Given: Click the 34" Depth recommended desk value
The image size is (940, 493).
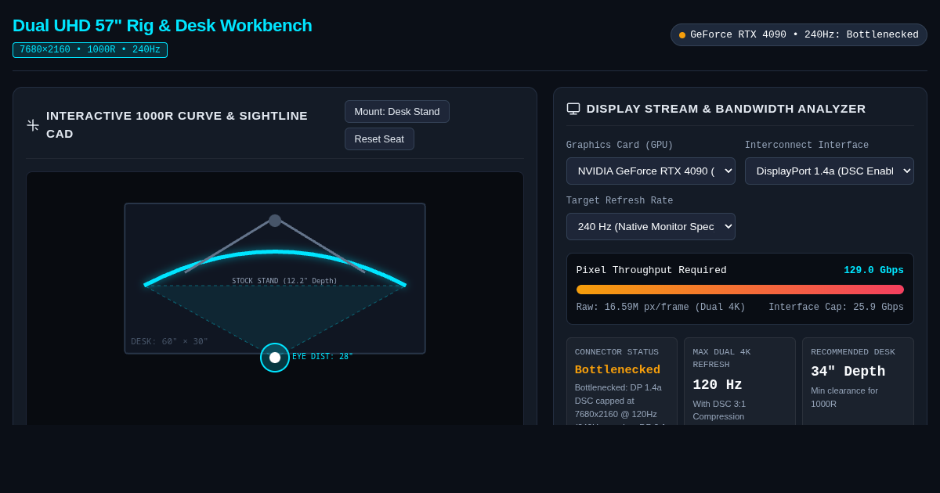Looking at the screenshot, I should tap(848, 372).
